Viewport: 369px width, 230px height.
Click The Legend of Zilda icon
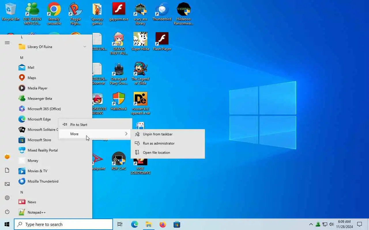click(140, 74)
